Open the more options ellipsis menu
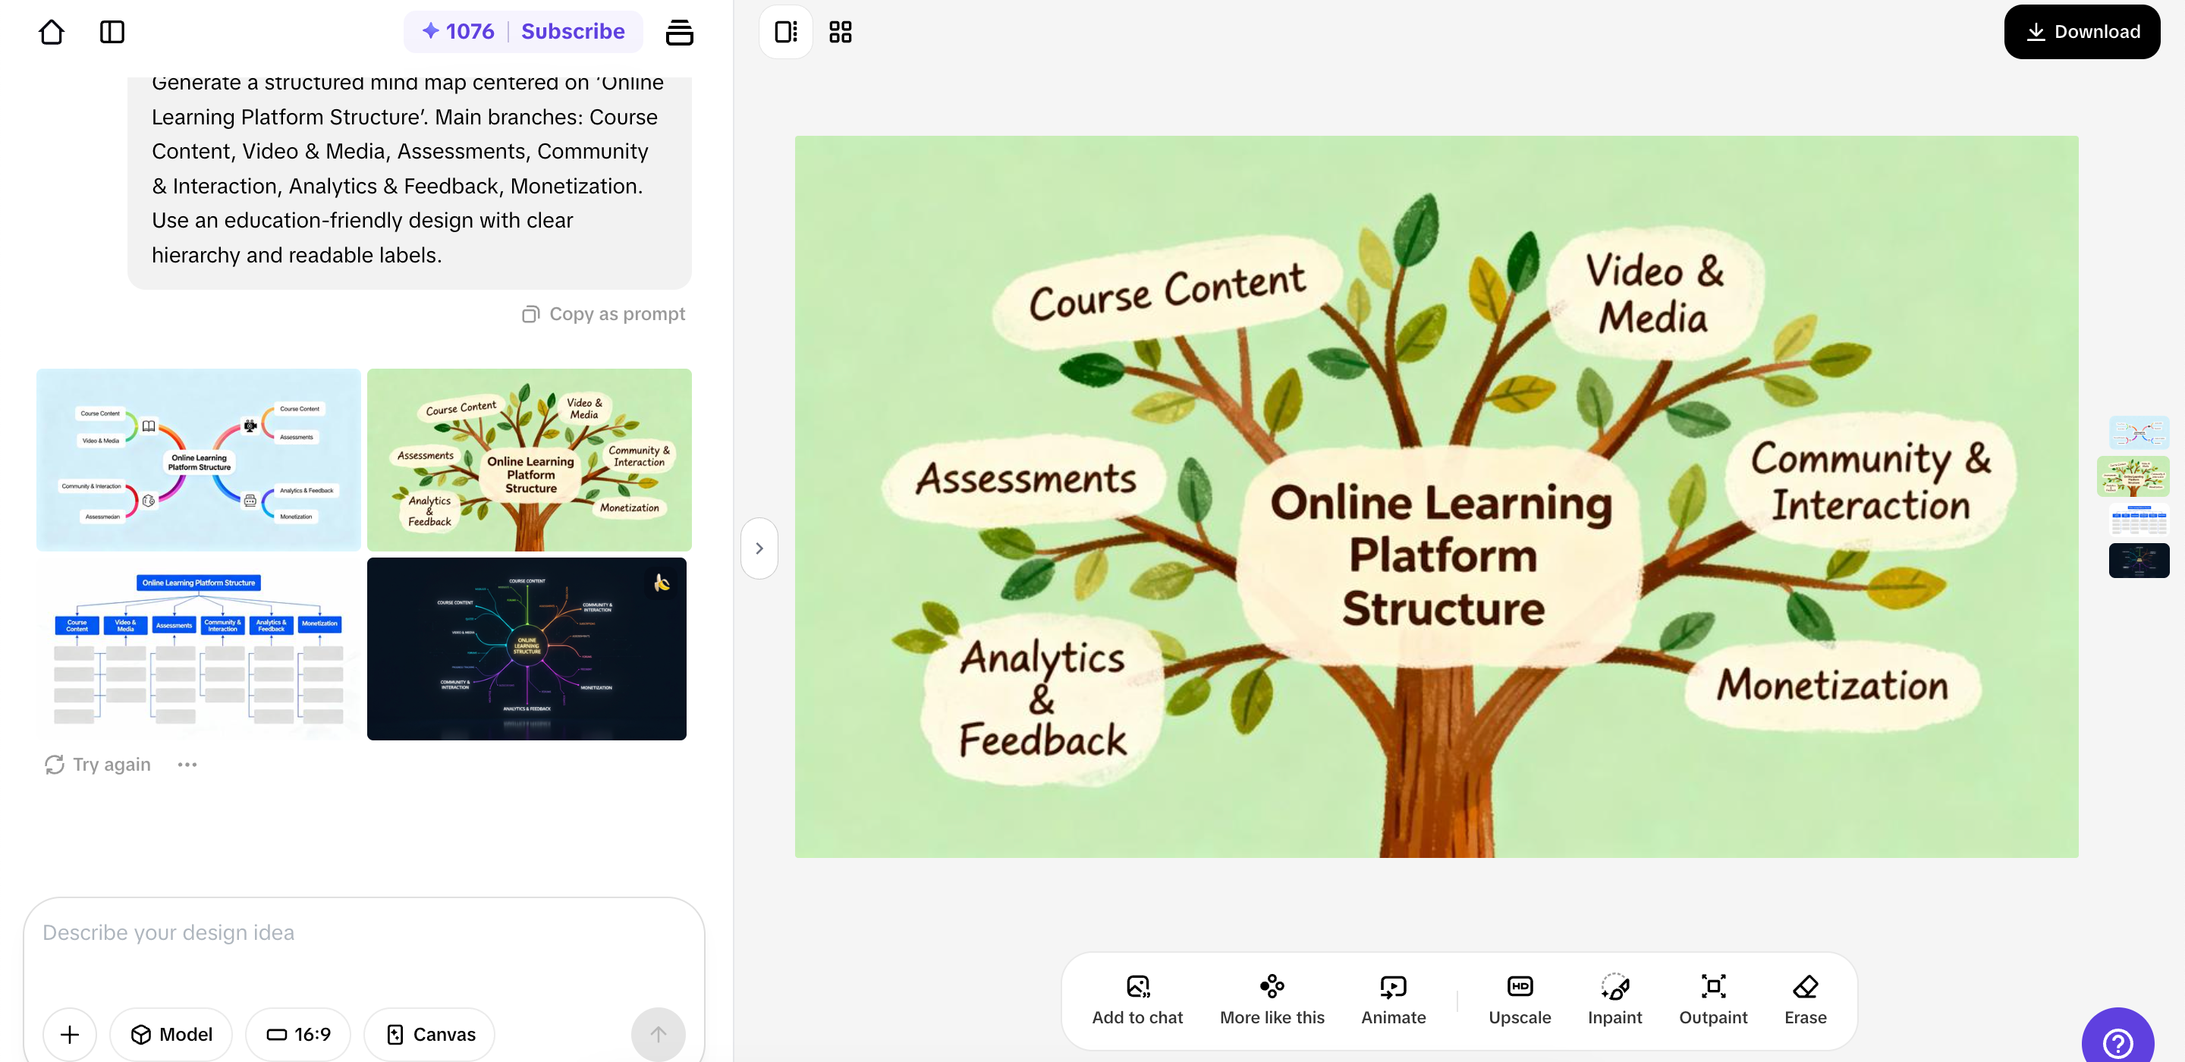2185x1062 pixels. 187,765
